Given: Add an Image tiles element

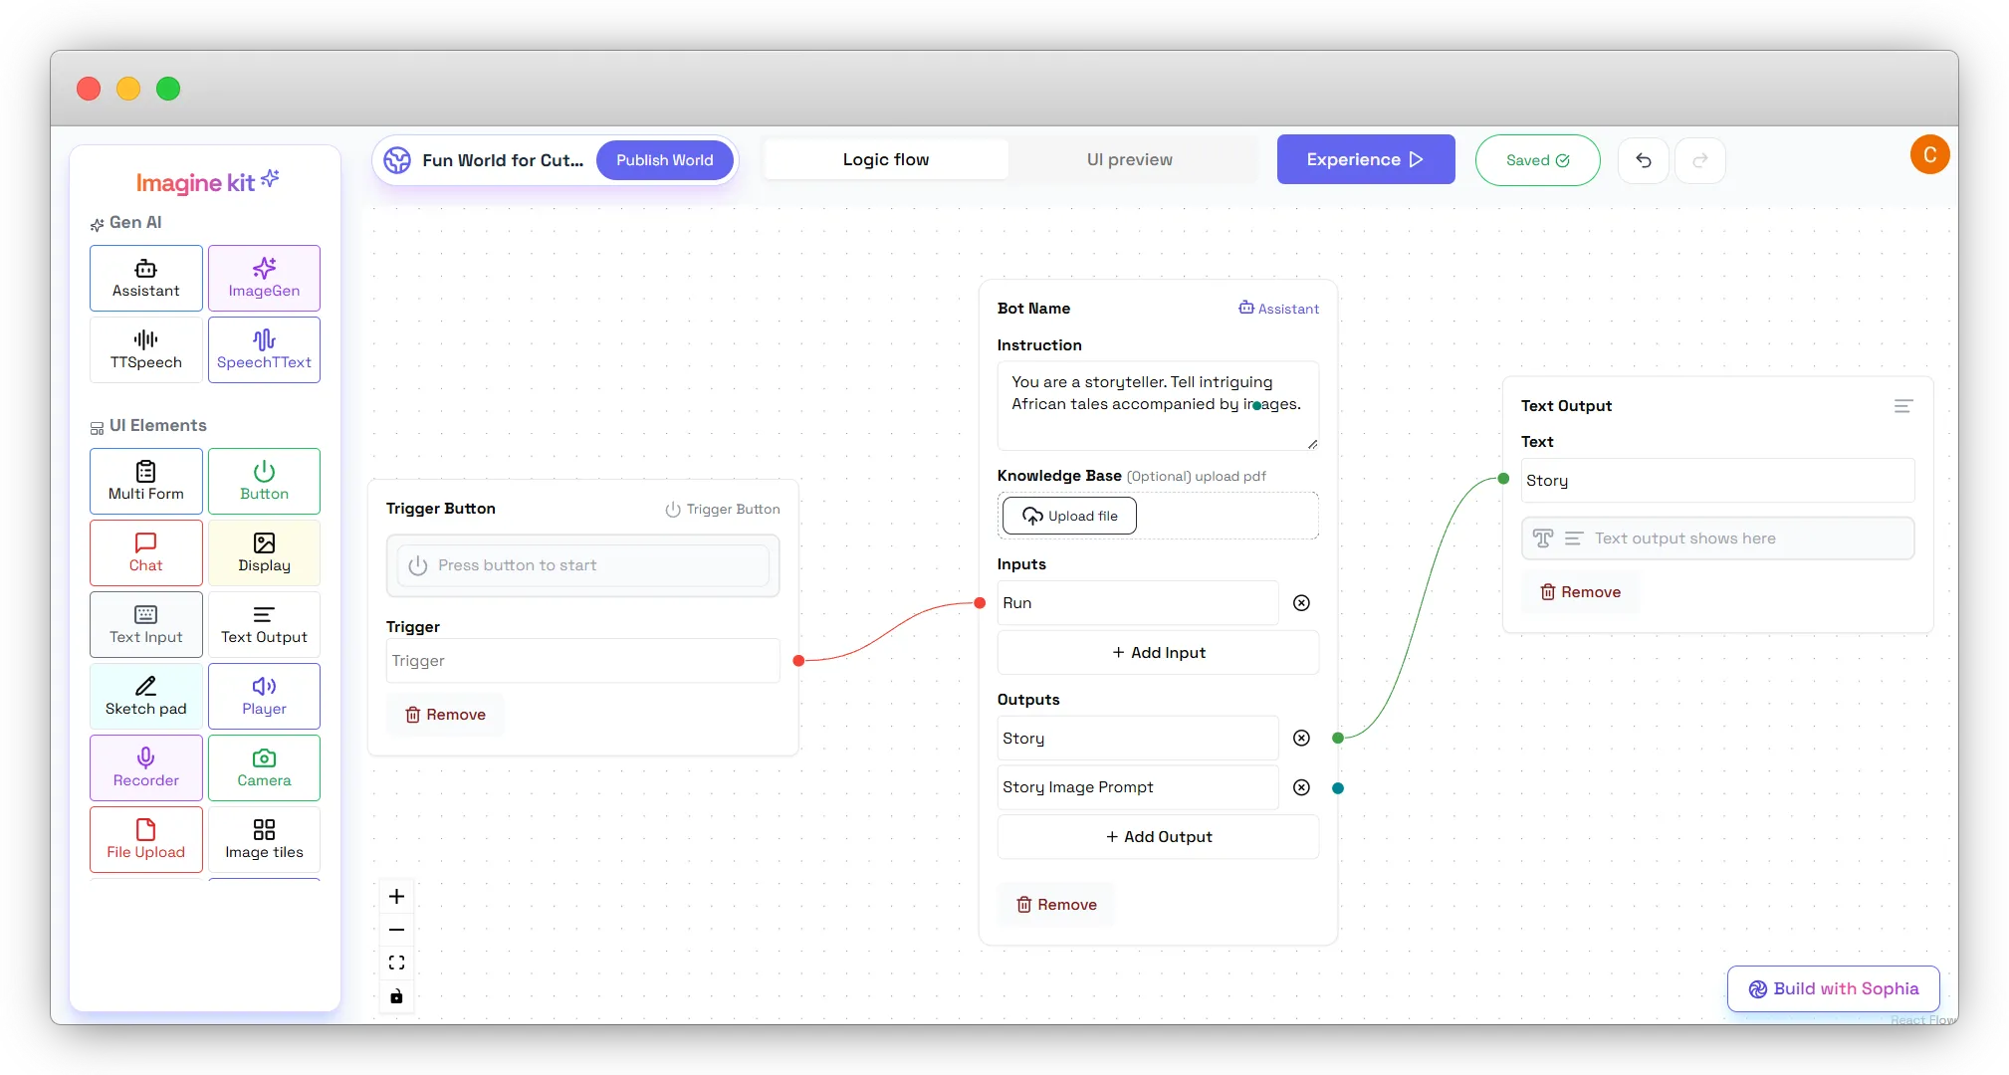Looking at the screenshot, I should [x=264, y=839].
